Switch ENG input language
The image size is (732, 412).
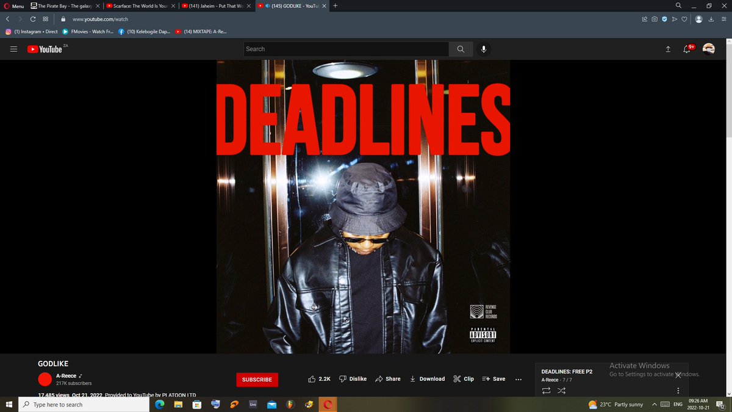click(x=677, y=404)
